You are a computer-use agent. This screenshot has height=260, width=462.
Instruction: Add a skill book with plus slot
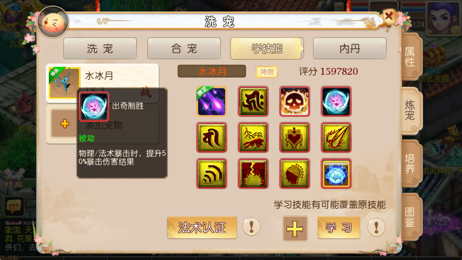[x=295, y=229]
